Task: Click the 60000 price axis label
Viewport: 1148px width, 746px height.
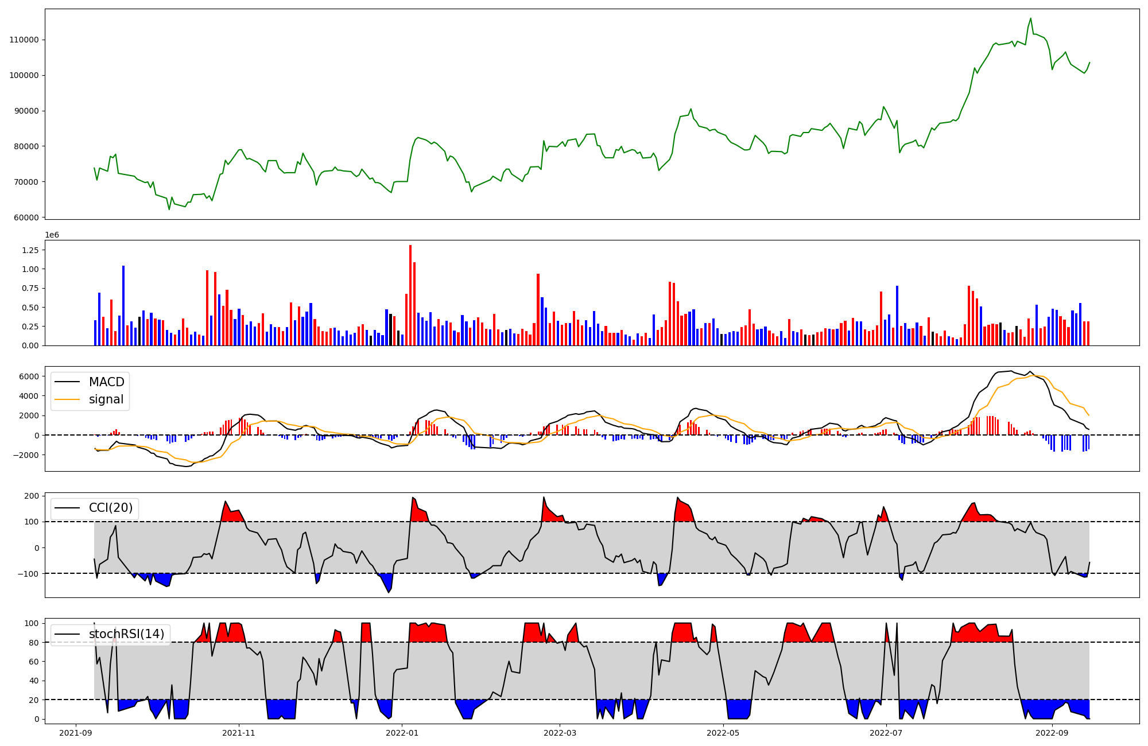Action: pos(26,217)
